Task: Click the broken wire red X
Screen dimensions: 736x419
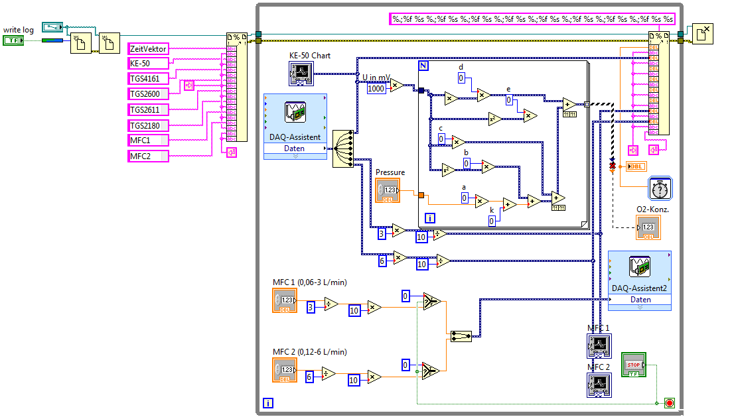Action: [612, 166]
